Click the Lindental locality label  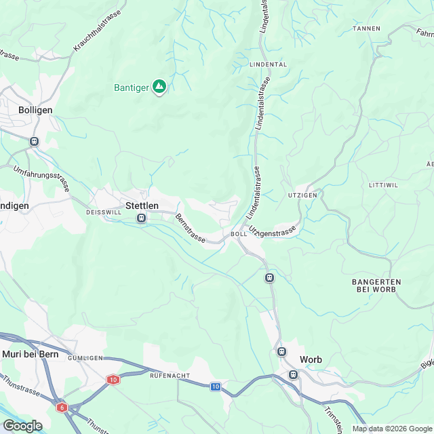point(269,64)
